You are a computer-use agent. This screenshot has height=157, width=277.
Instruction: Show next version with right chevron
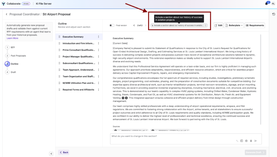point(146,25)
